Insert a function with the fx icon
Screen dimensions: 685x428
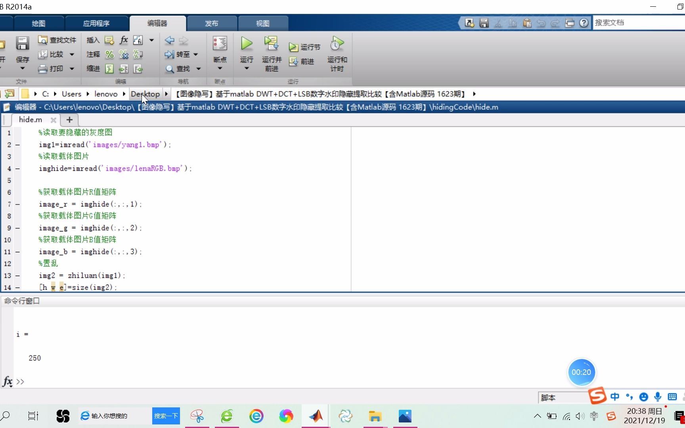click(124, 40)
